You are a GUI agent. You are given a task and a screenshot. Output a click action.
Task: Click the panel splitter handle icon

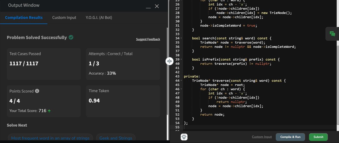pos(169,61)
